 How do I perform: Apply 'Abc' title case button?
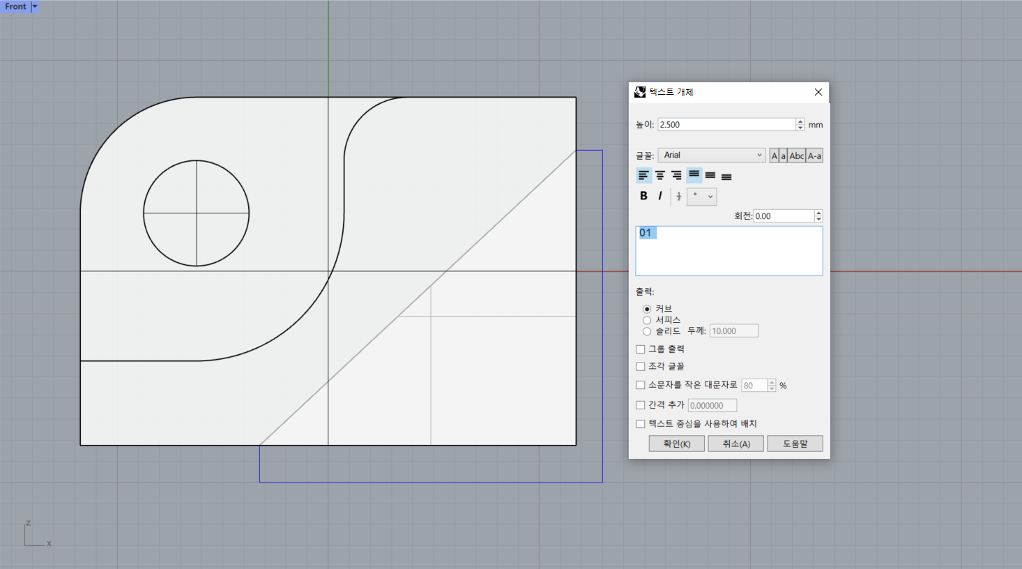797,155
